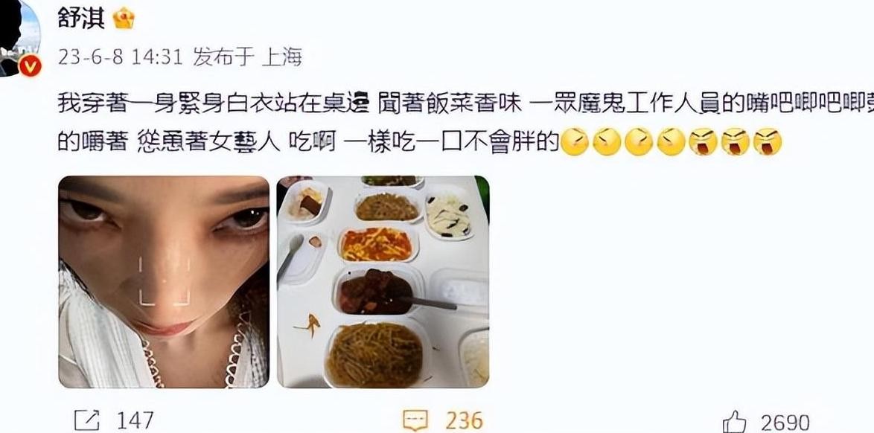This screenshot has width=874, height=433.
Task: Click the comment count 236
Action: pos(464,421)
